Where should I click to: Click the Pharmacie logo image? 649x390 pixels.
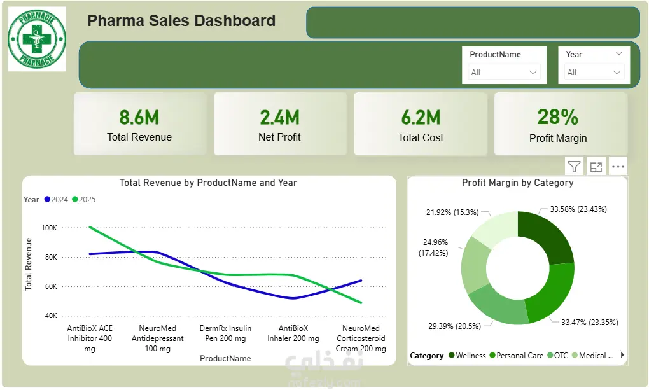(x=37, y=39)
